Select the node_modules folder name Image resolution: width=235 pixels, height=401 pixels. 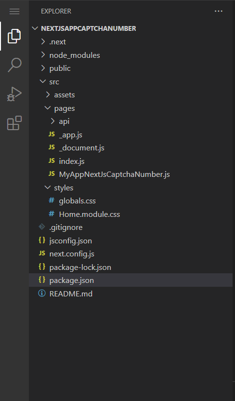tap(75, 55)
